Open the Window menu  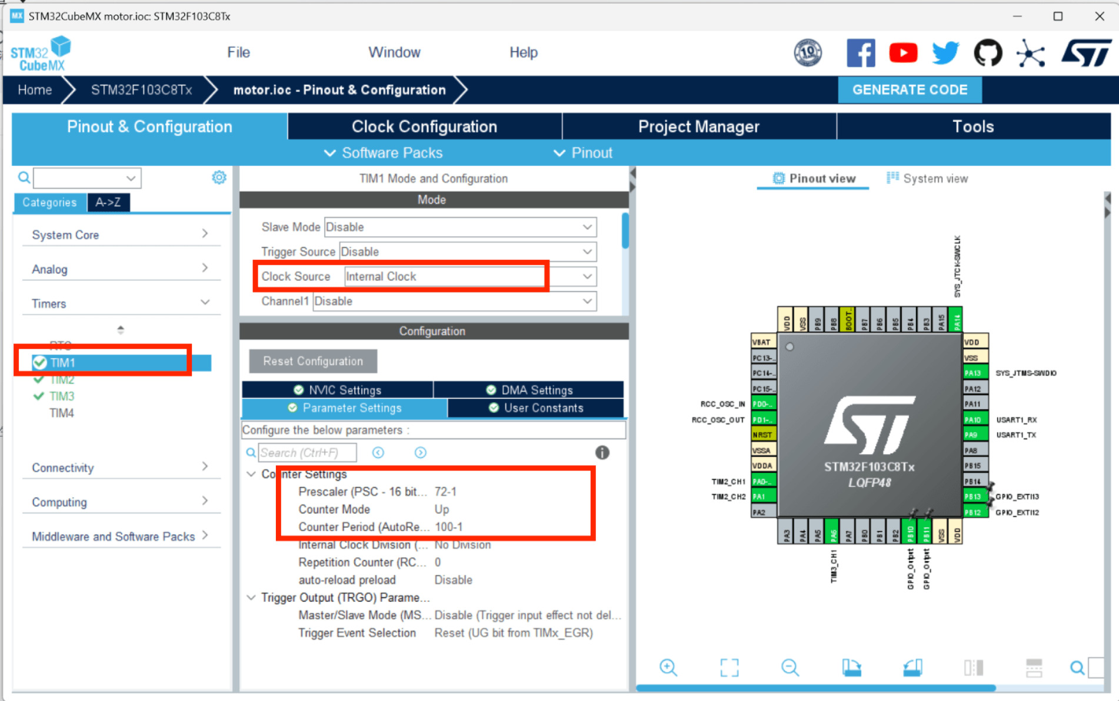[394, 52]
